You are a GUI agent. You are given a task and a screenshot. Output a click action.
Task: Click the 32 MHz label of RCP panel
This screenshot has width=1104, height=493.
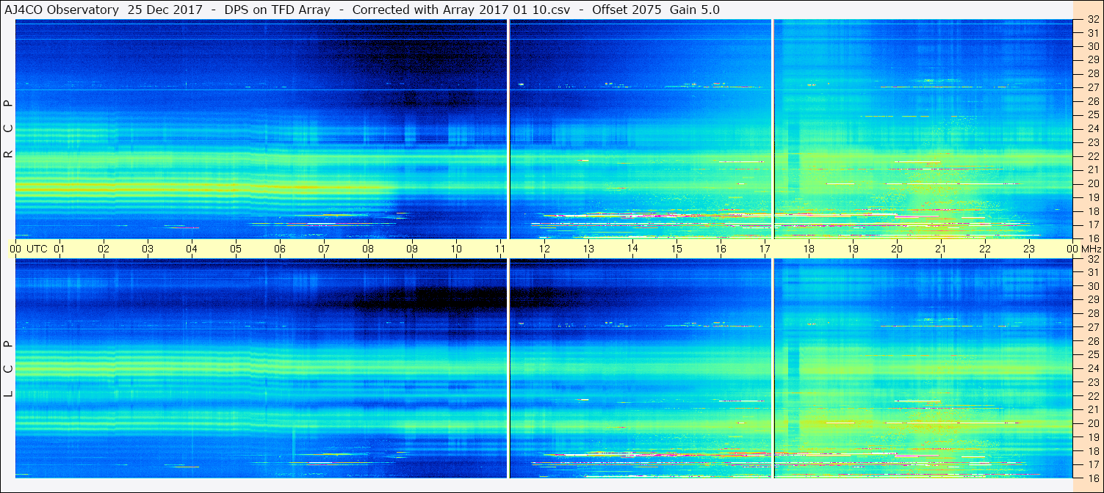[x=1093, y=20]
